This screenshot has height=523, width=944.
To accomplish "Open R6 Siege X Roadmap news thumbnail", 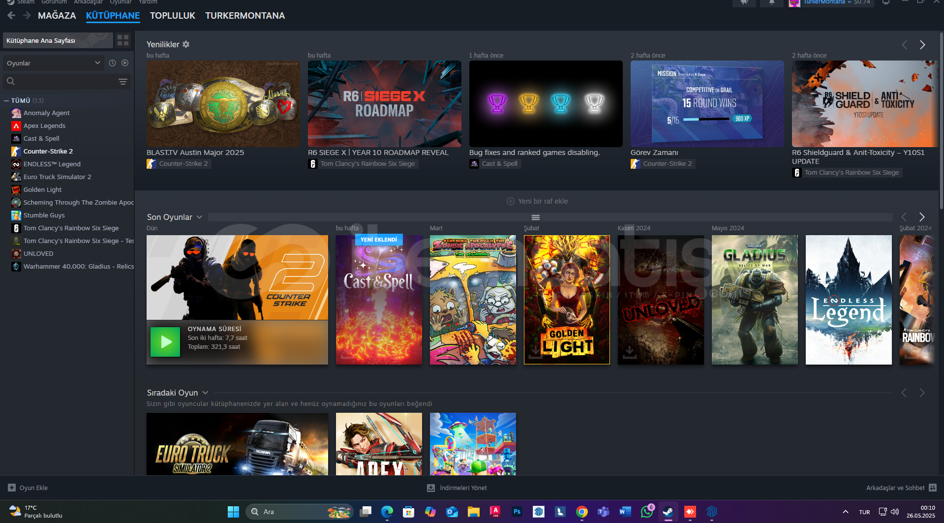I will click(x=385, y=104).
